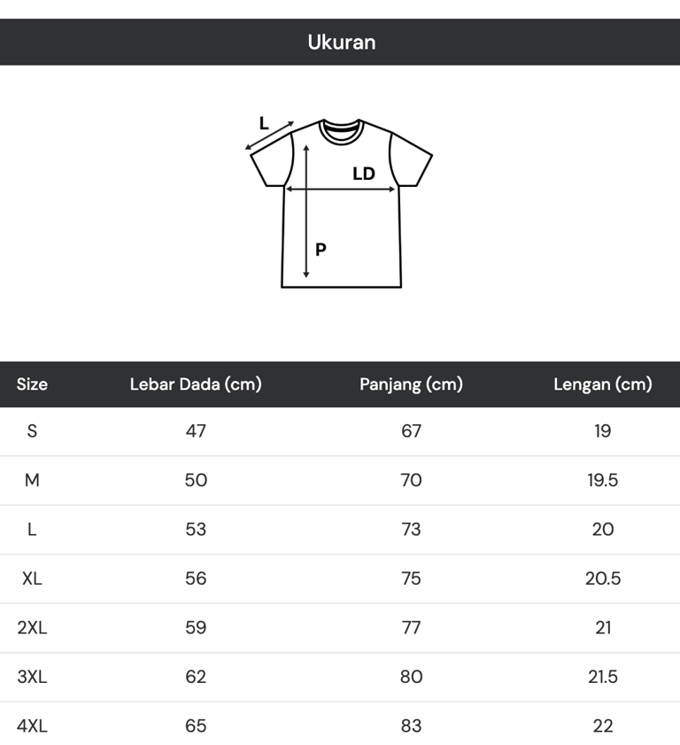Select the S size row label

32,431
